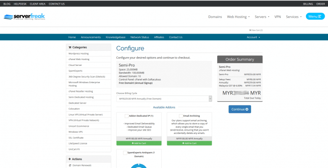The height and width of the screenshot is (168, 328).
Task: Open the blue Menu button
Action: click(315, 16)
